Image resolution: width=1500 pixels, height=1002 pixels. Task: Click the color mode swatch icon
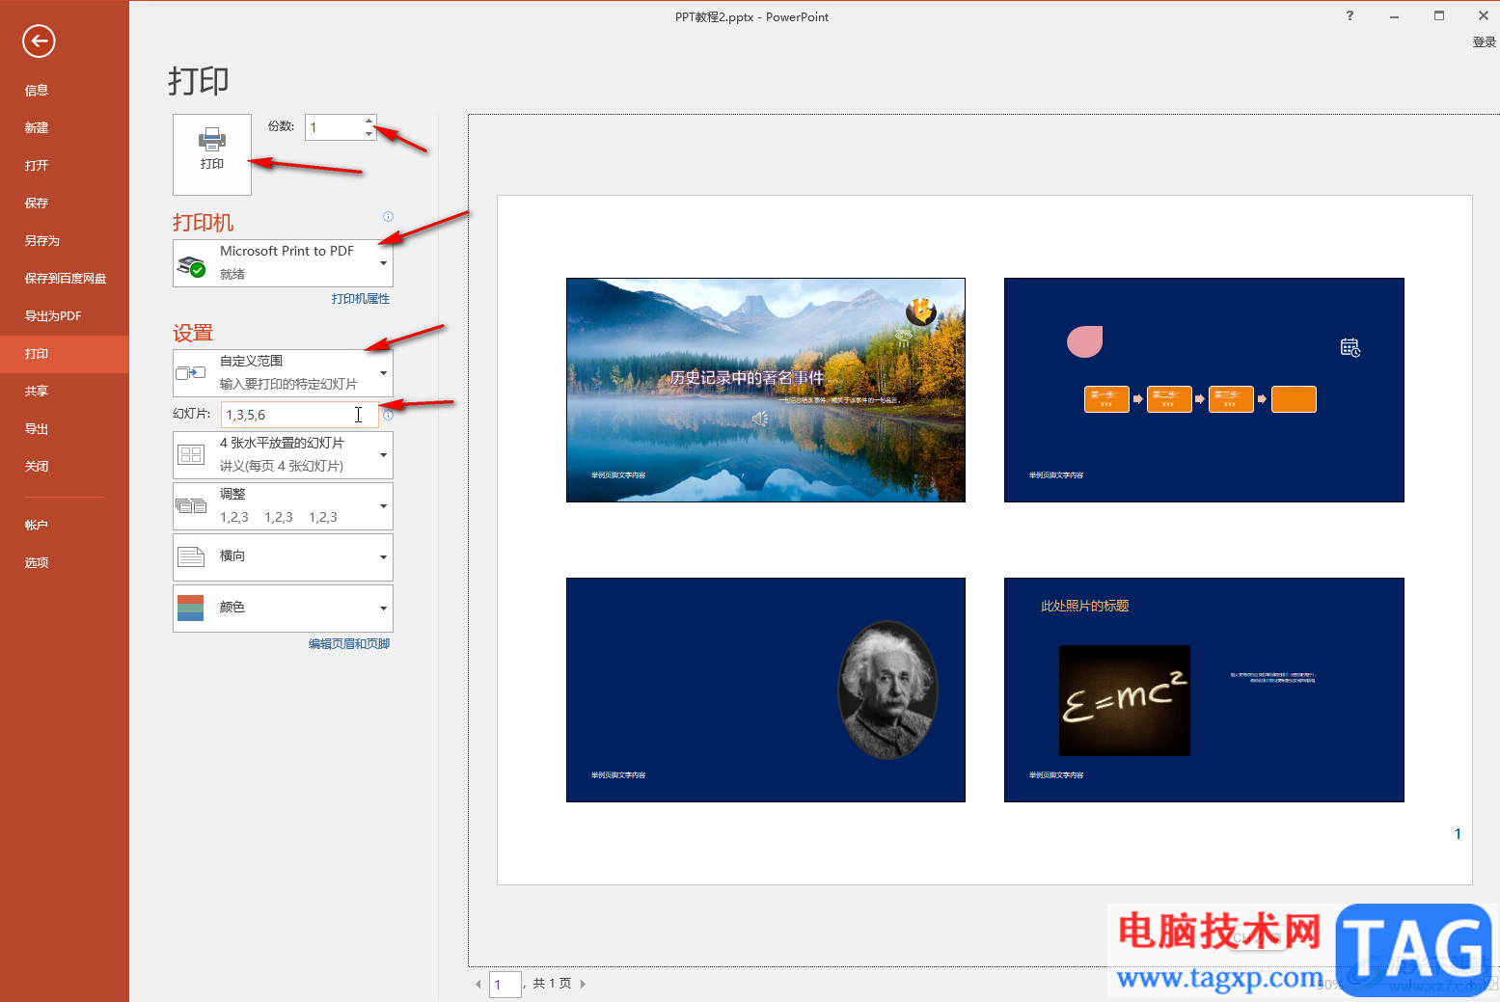click(x=191, y=608)
